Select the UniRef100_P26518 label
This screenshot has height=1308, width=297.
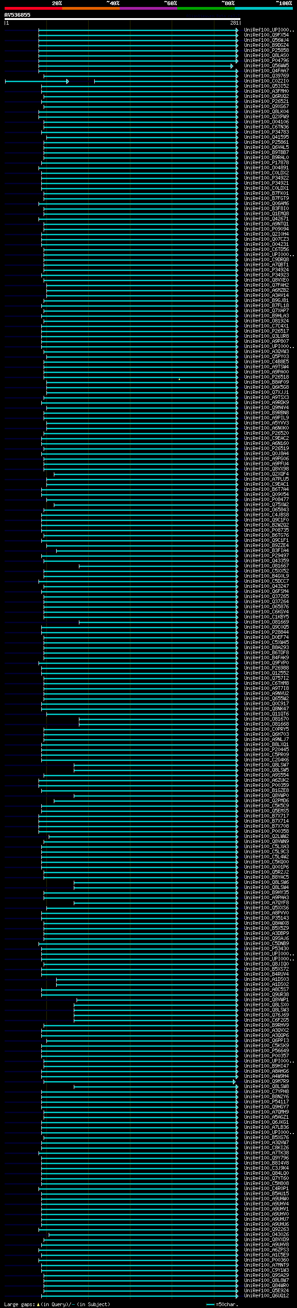click(266, 377)
